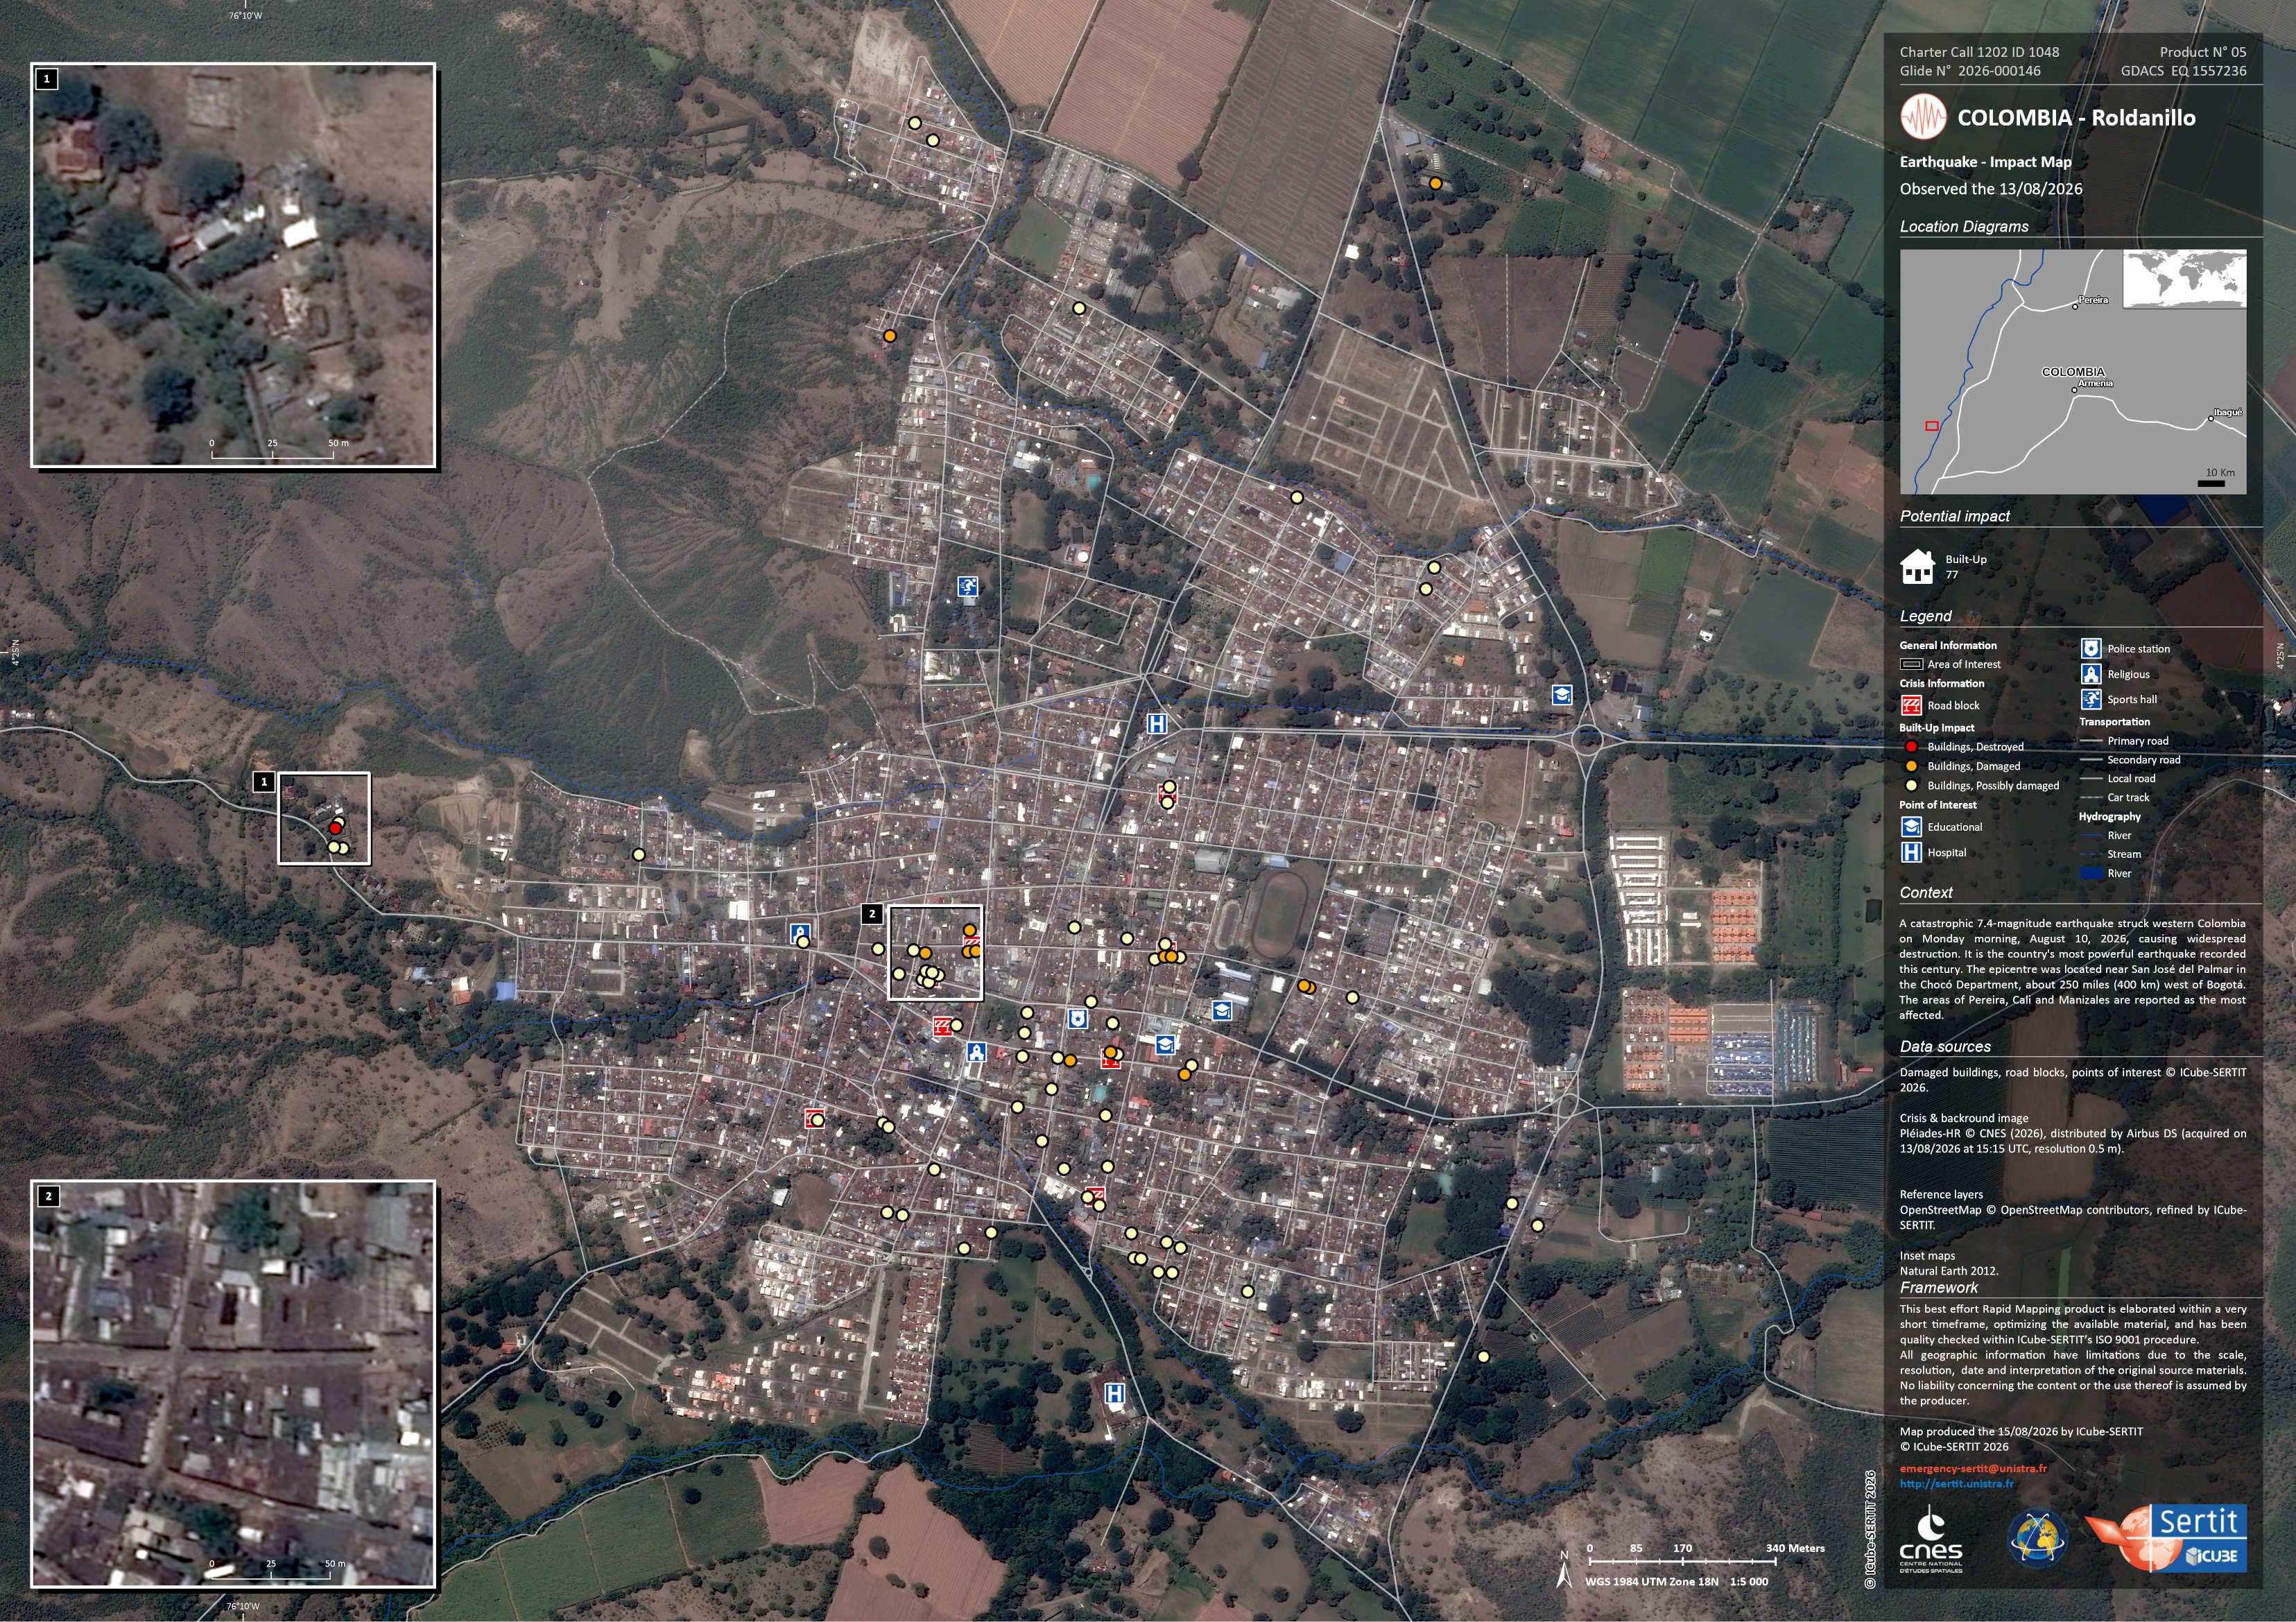Viewport: 2296px width, 1622px height.
Task: Pick the yellow Possibly damaged legend dot
Action: 1911,786
